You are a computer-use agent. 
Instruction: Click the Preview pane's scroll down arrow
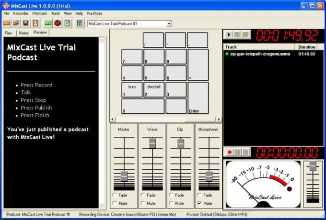pyautogui.click(x=102, y=205)
